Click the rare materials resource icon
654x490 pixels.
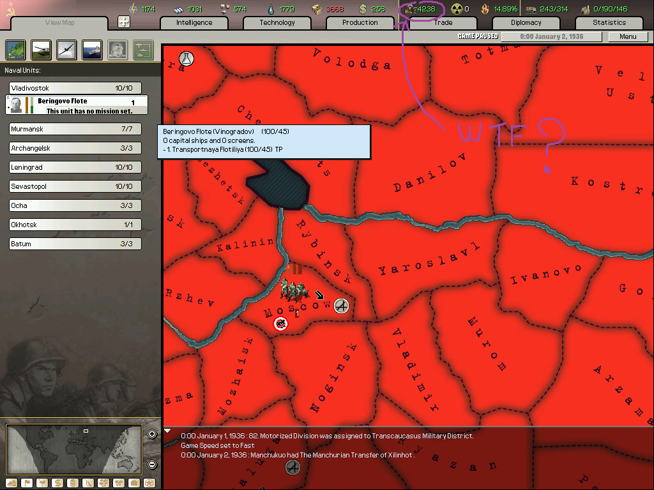[225, 9]
